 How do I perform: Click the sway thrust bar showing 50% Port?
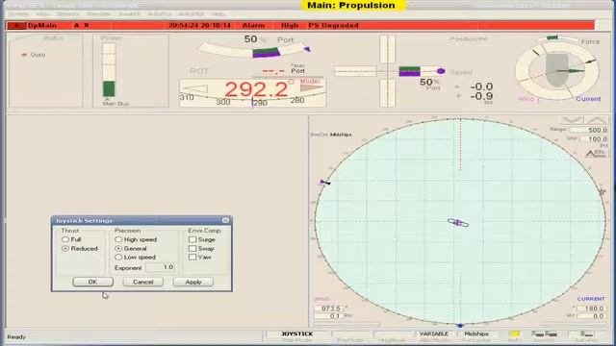(409, 71)
